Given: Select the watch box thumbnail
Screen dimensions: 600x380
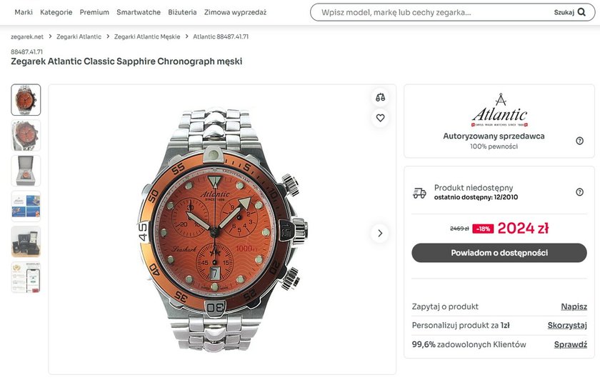Looking at the screenshot, I should (26, 171).
